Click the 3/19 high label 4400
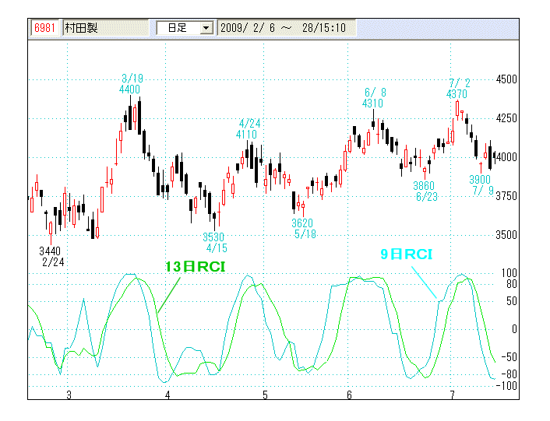This screenshot has height=421, width=550. (130, 89)
